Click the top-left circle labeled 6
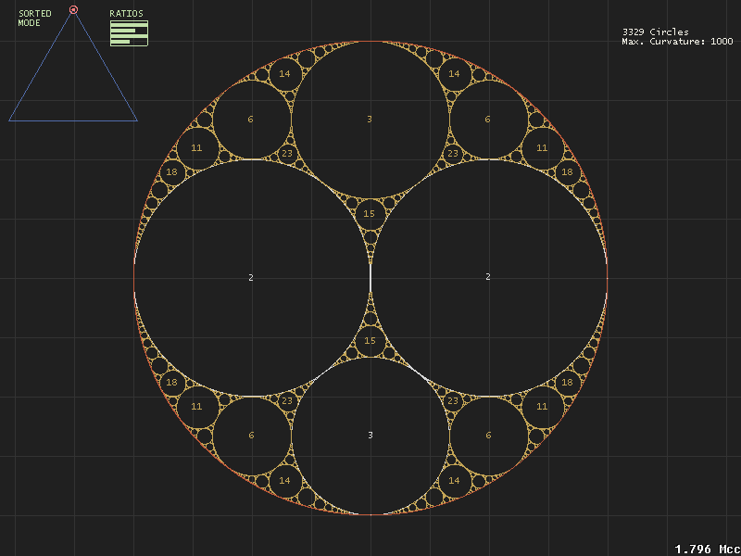The image size is (741, 556). (248, 119)
